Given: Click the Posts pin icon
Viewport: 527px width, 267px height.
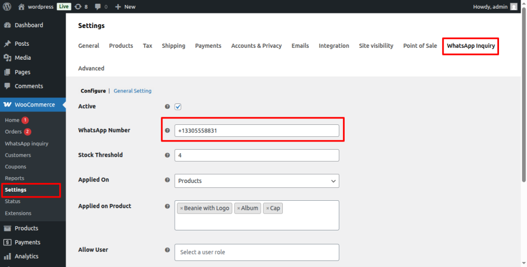Looking at the screenshot, I should [x=8, y=44].
